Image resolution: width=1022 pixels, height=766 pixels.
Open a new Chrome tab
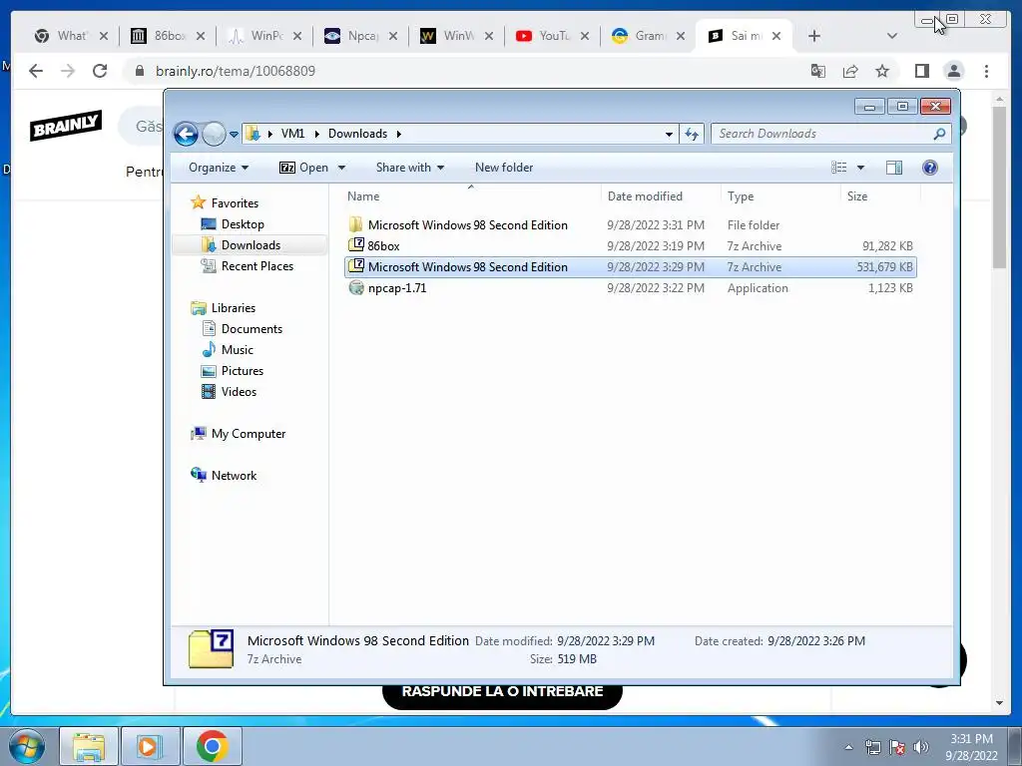click(814, 36)
